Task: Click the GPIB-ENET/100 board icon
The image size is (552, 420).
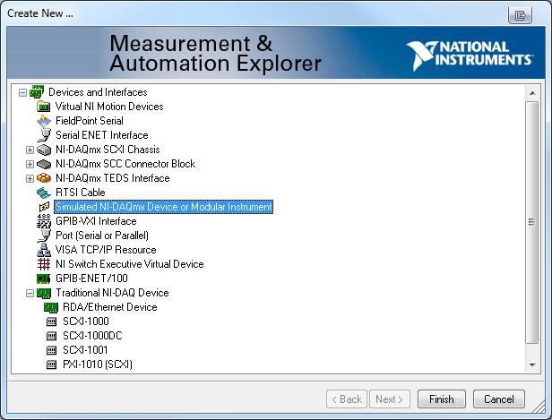Action: (x=44, y=279)
